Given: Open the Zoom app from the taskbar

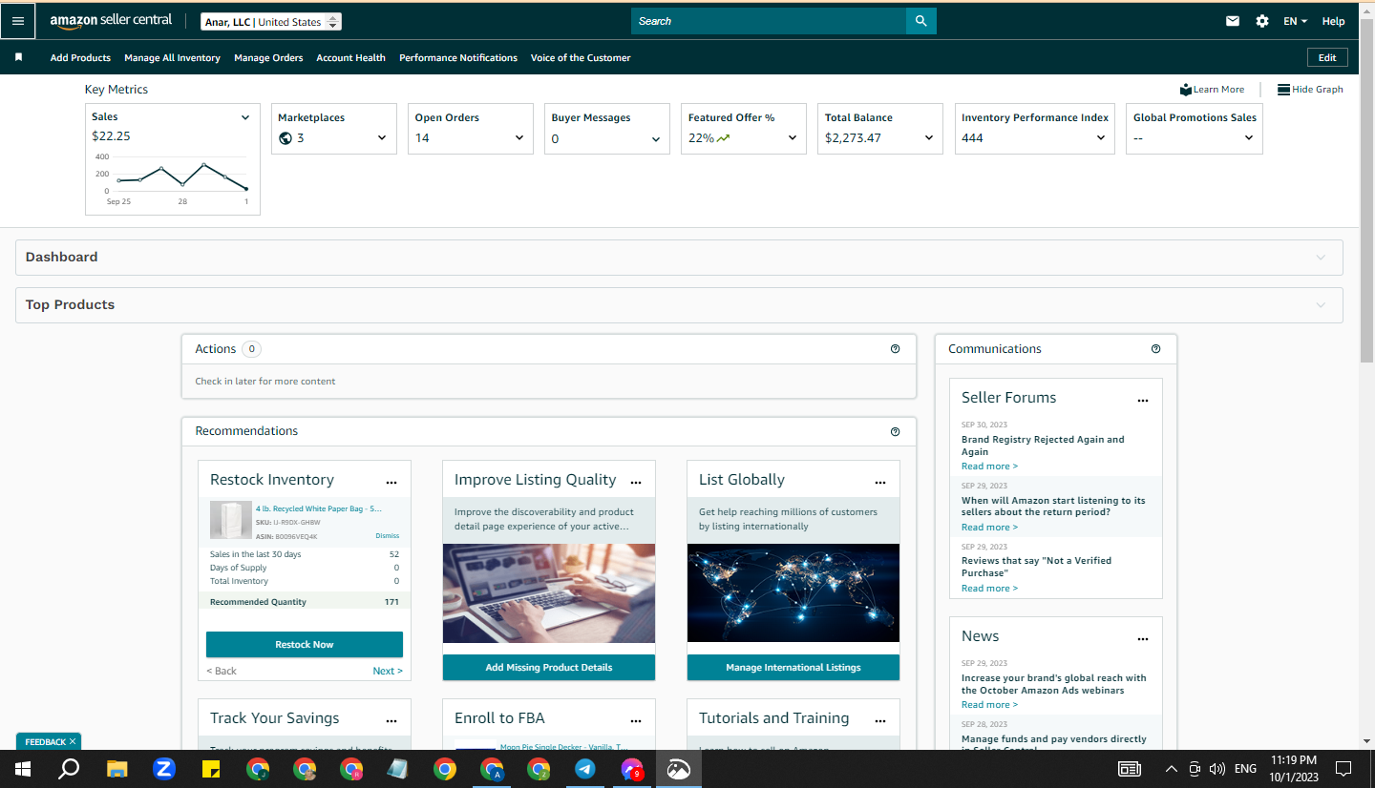Looking at the screenshot, I should click(163, 769).
